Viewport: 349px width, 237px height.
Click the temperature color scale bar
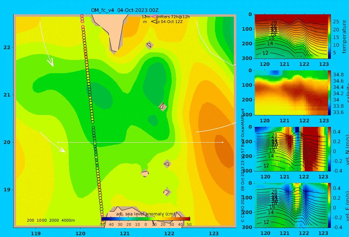(x=329, y=37)
